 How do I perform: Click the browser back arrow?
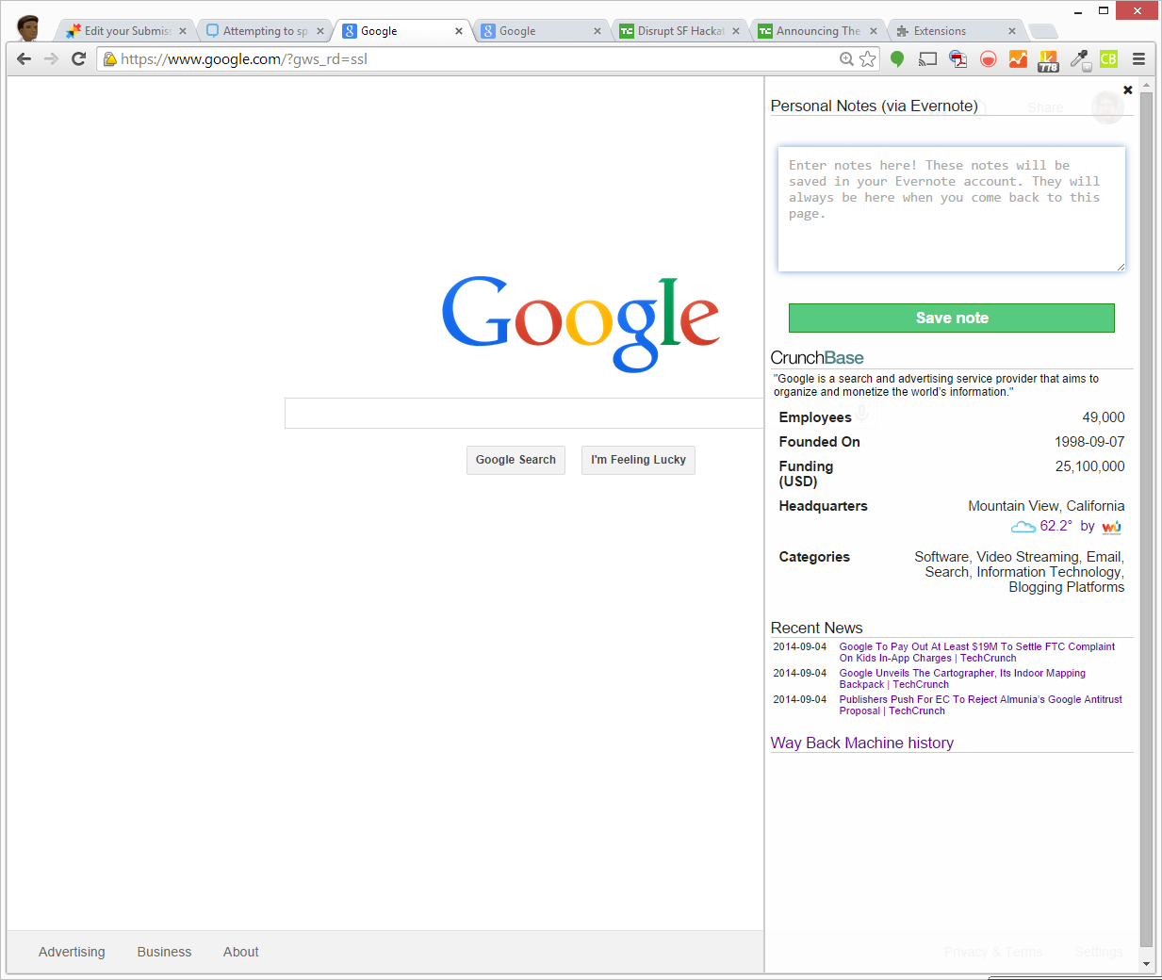click(x=25, y=58)
